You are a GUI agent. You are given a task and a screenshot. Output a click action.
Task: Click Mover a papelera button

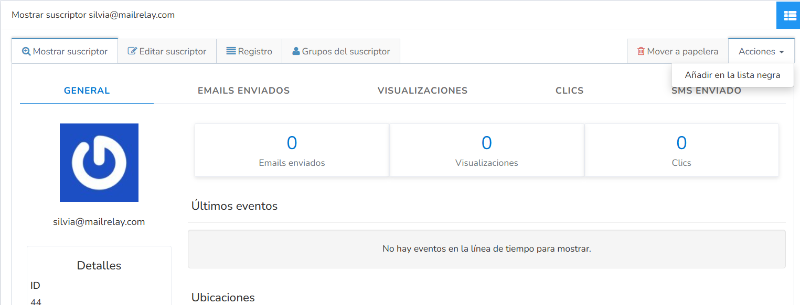[677, 51]
